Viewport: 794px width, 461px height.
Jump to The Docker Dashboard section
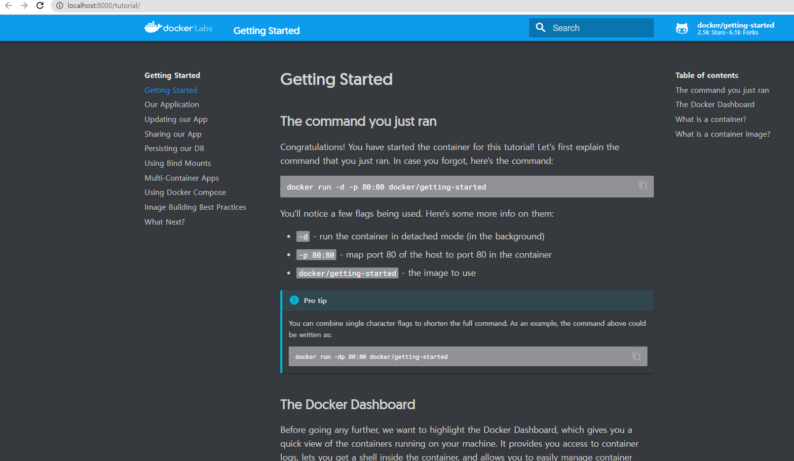click(715, 105)
